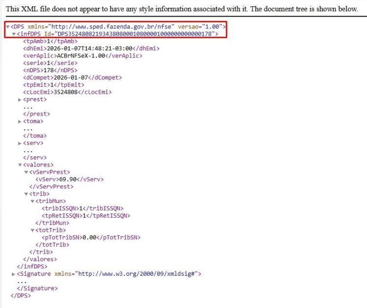Viewport: 367px width, 308px height.
Task: Click the pTotTribSN 0.00 line
Action: point(91,238)
